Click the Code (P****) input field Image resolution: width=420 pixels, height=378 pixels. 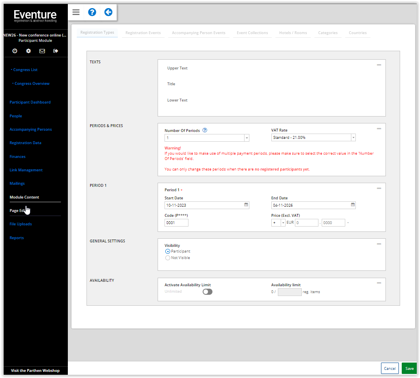pos(176,222)
